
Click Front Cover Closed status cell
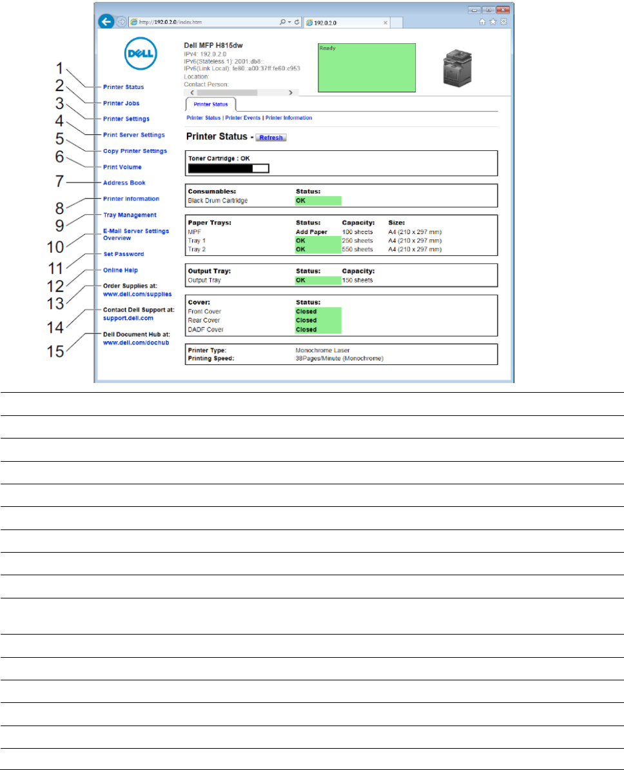[x=318, y=311]
